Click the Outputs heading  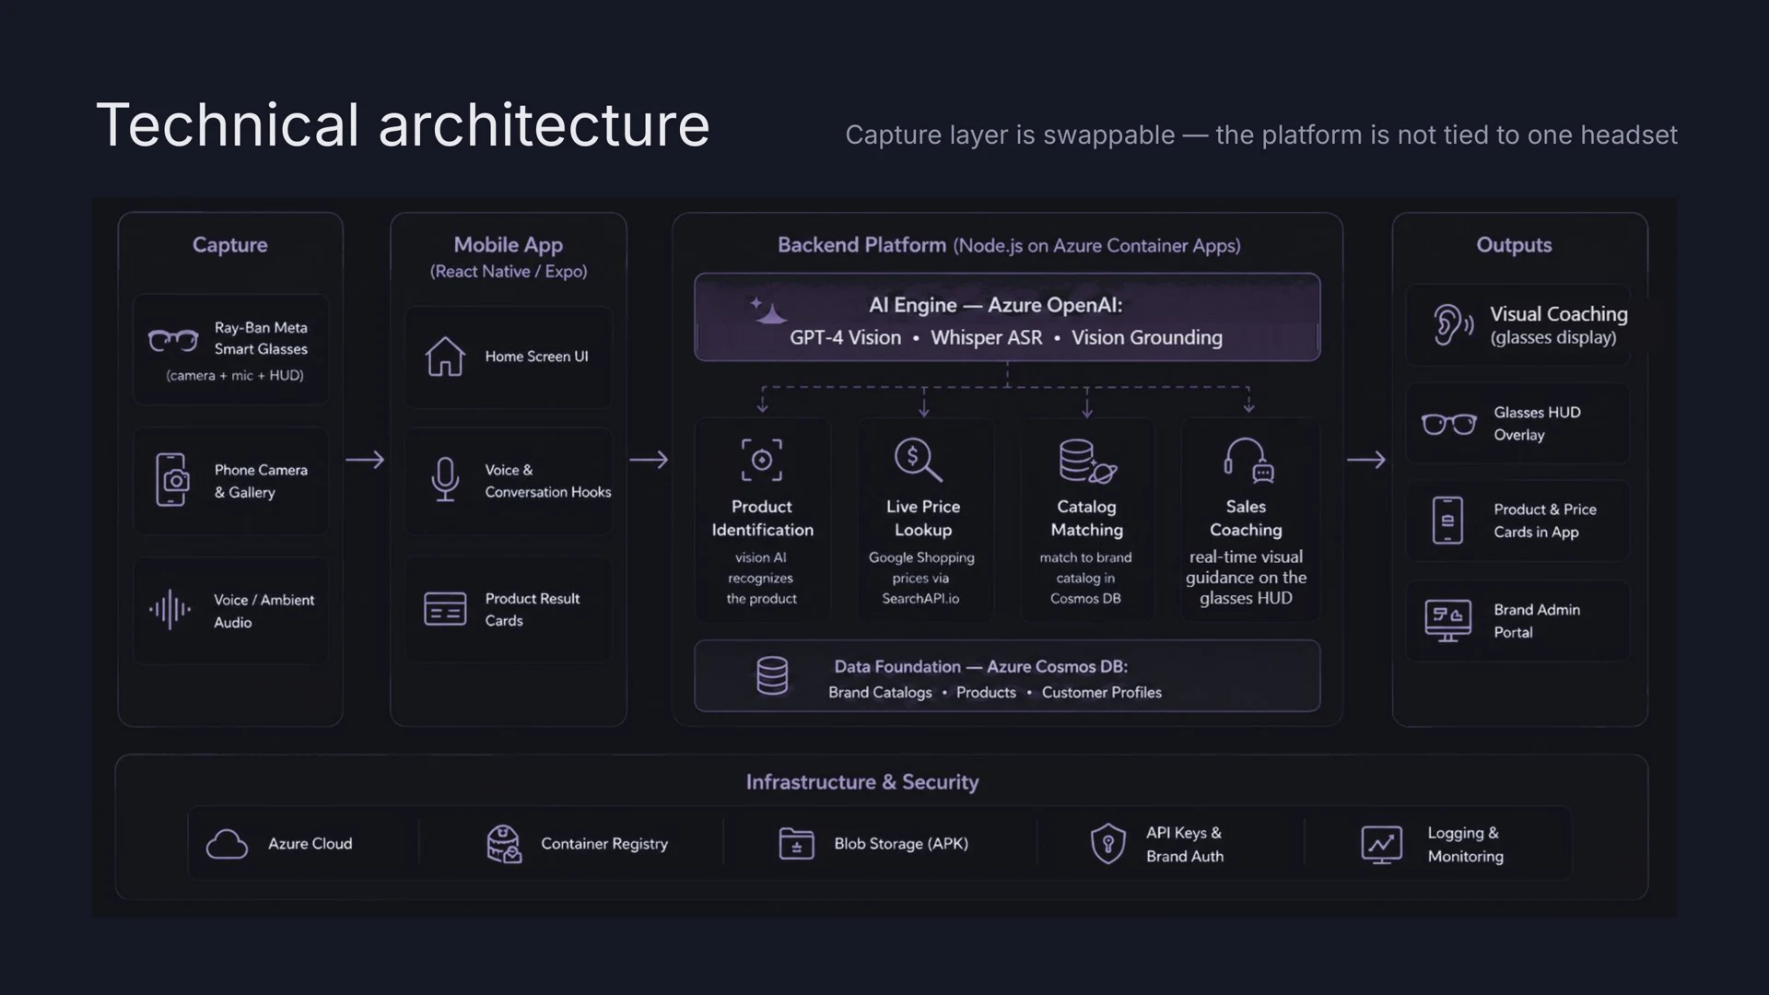[x=1514, y=245]
